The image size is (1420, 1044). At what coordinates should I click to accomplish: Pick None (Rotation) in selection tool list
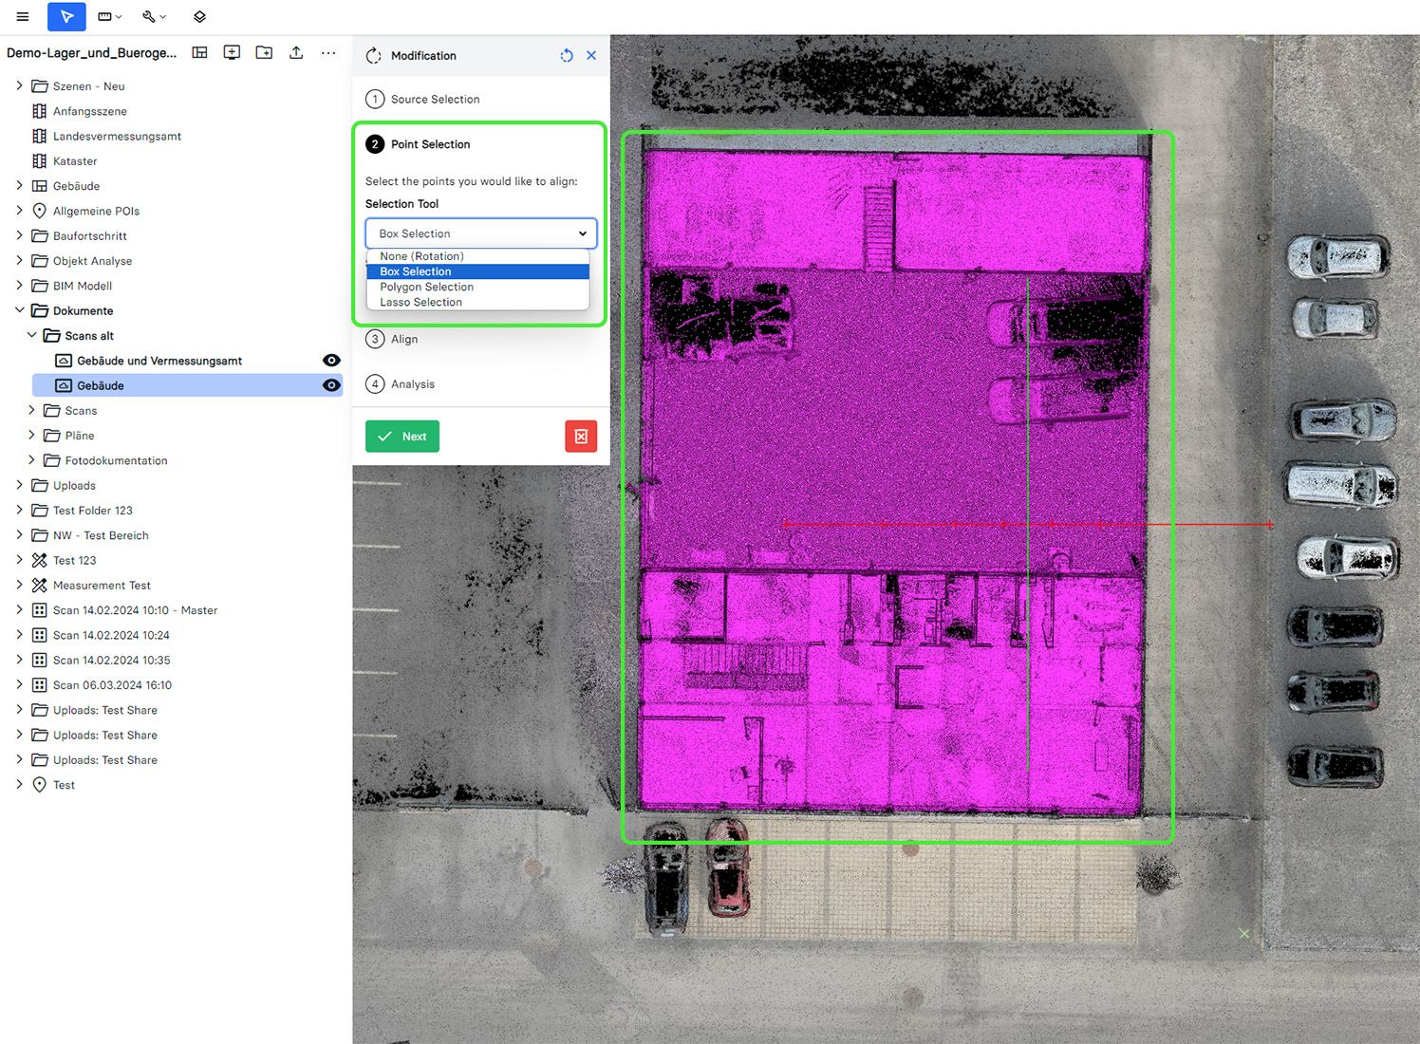(x=421, y=256)
